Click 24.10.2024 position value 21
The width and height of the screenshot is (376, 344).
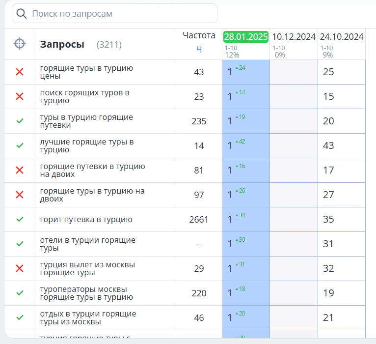tap(328, 317)
